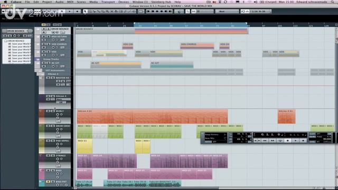Viewport: 338px width, 190px height.
Task: Click the volume icon in the menu bar
Action: (x=256, y=2)
